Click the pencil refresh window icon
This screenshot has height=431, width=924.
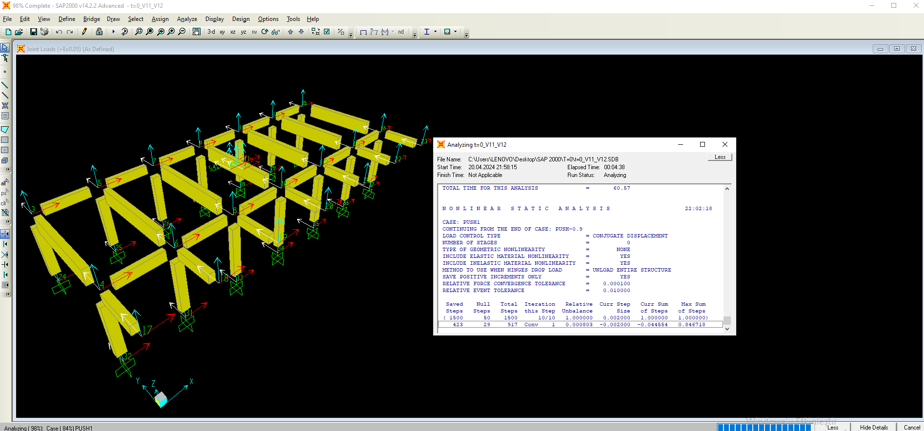(84, 32)
